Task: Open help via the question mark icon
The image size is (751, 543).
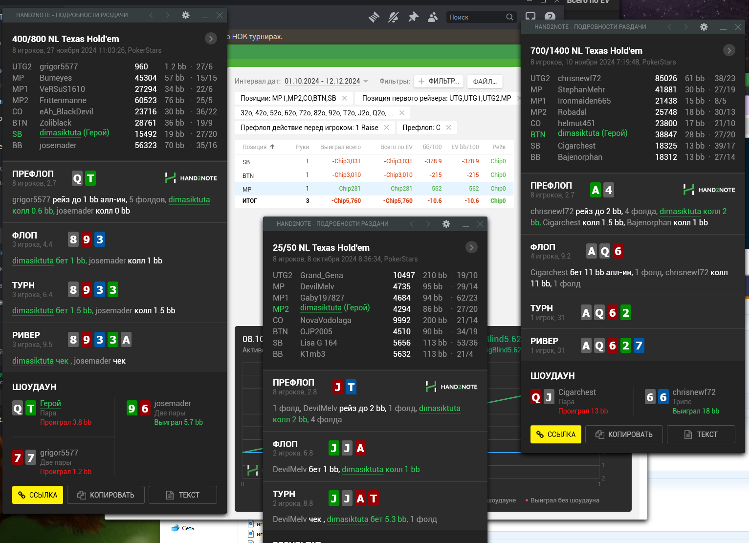Action: pyautogui.click(x=550, y=17)
